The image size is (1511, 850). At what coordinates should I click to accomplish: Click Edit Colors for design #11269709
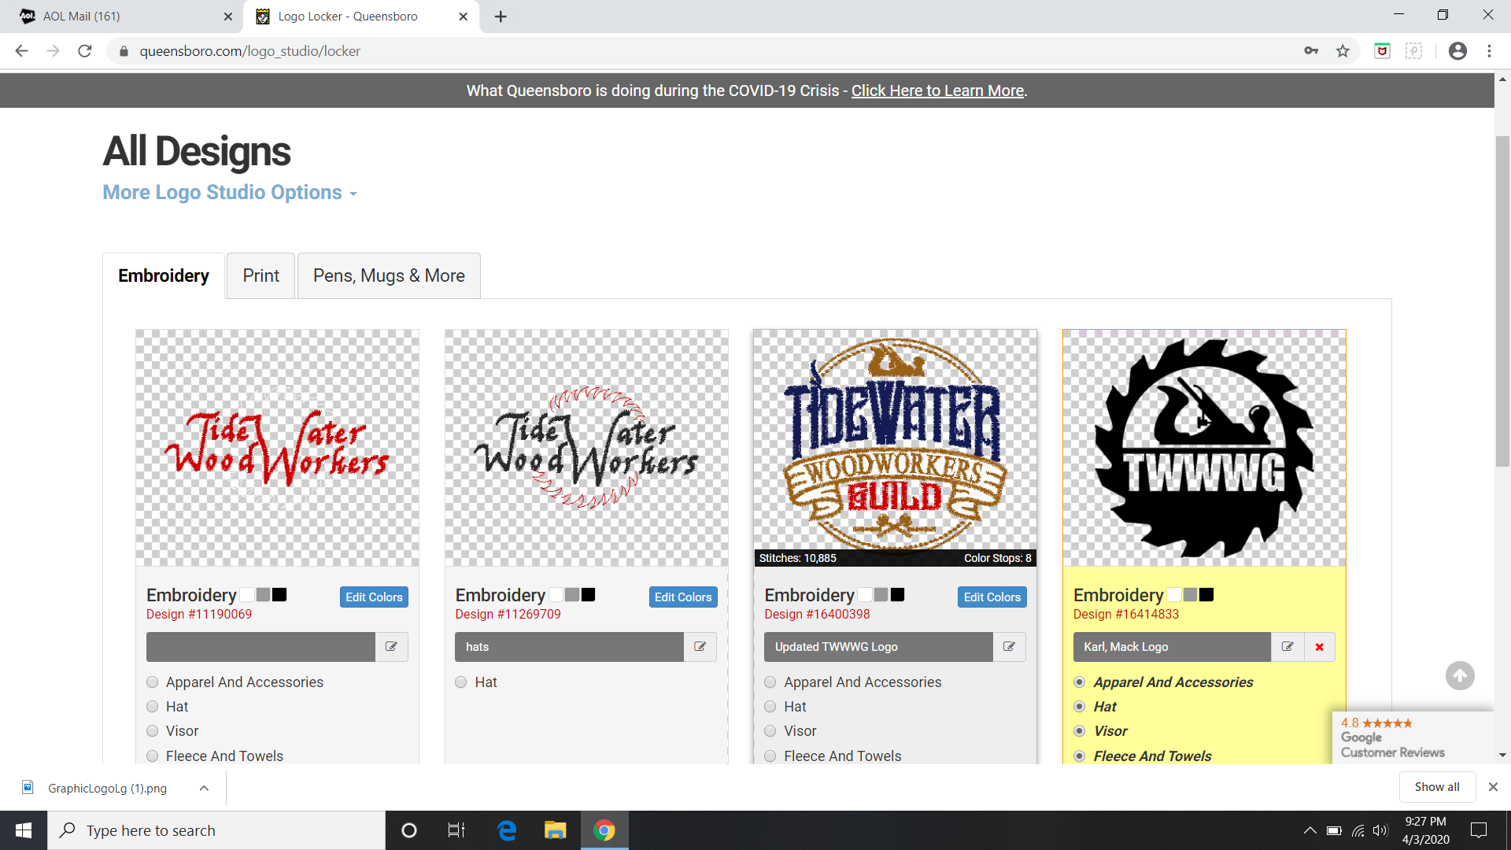tap(682, 597)
